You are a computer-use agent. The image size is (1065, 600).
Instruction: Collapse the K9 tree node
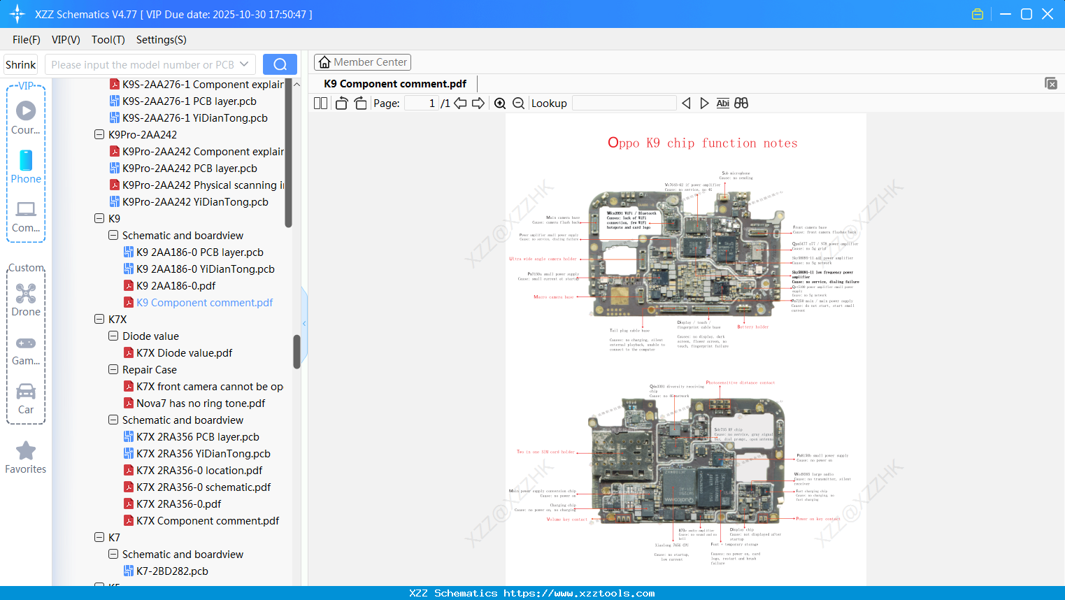pos(99,218)
